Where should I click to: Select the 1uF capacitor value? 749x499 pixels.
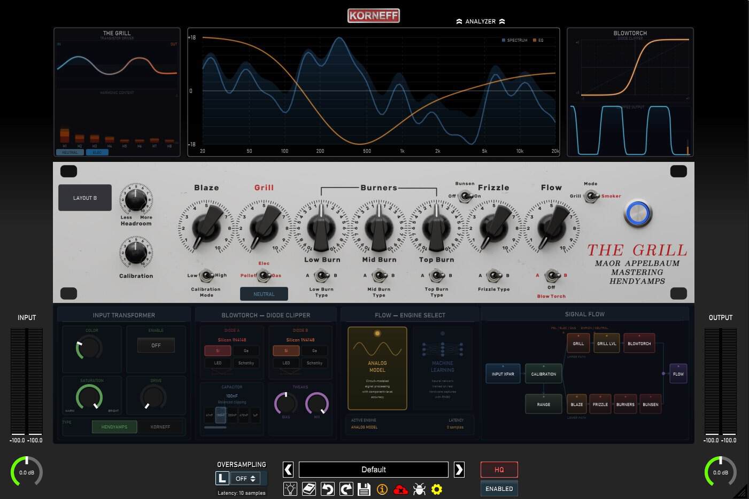click(255, 415)
